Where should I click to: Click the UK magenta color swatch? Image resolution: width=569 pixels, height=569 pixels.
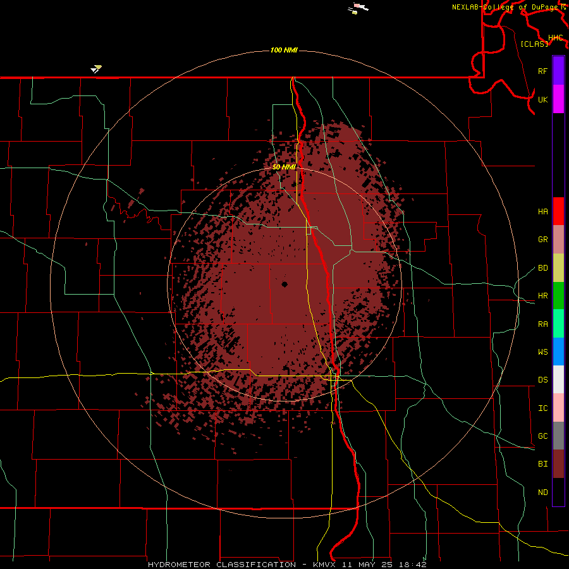pyautogui.click(x=558, y=99)
